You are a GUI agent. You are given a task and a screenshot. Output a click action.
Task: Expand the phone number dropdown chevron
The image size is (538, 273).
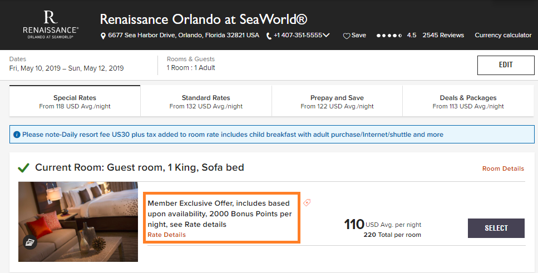326,35
